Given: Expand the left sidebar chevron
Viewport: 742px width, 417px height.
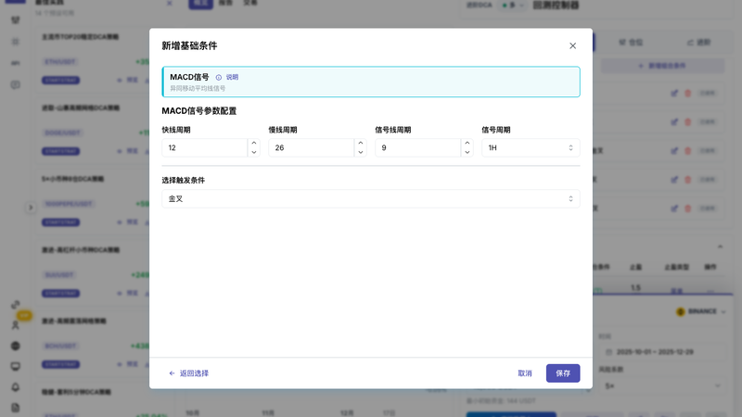Looking at the screenshot, I should (31, 208).
